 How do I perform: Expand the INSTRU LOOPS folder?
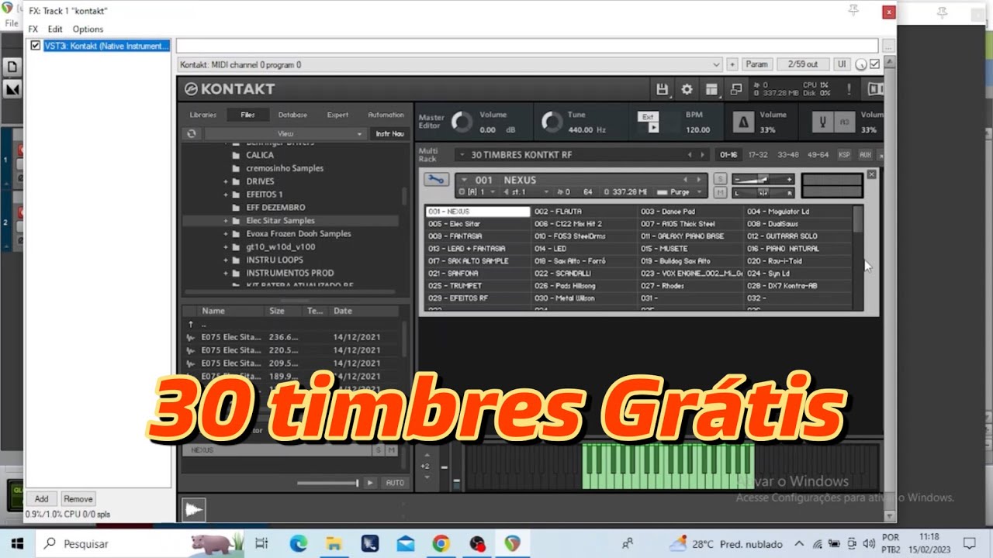tap(226, 260)
